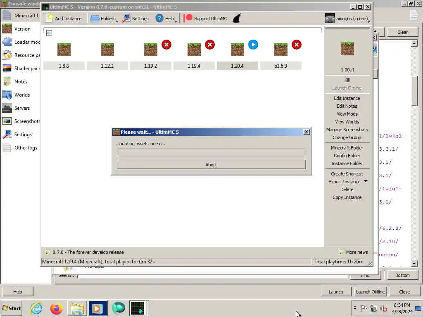
Task: Click Delete in the side panel
Action: [x=347, y=189]
